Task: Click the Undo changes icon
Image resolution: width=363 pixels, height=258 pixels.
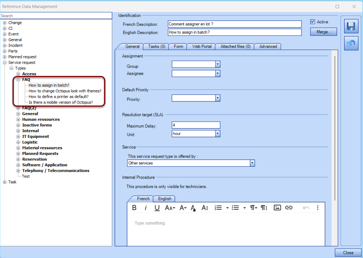Action: [351, 43]
